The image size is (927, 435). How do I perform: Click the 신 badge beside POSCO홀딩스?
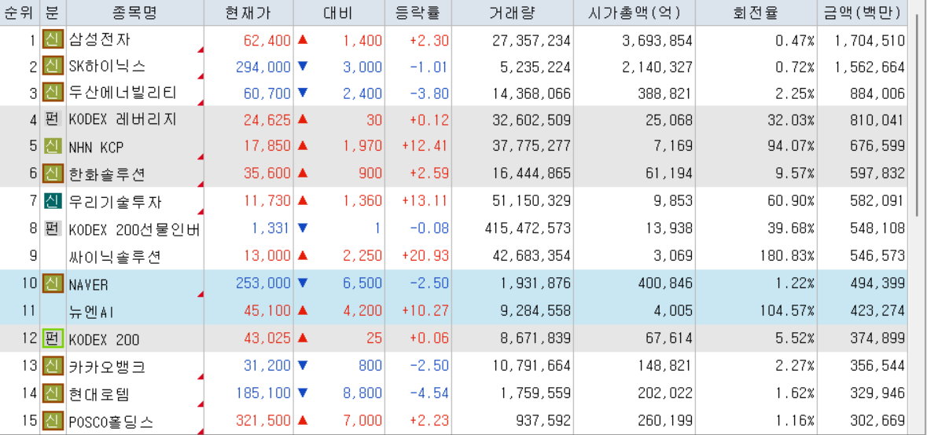pyautogui.click(x=53, y=422)
